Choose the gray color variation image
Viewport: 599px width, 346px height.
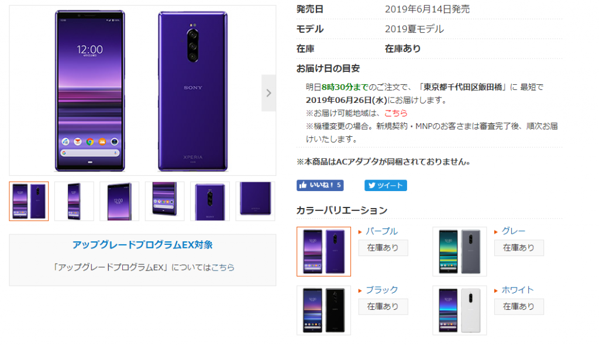[x=460, y=252]
